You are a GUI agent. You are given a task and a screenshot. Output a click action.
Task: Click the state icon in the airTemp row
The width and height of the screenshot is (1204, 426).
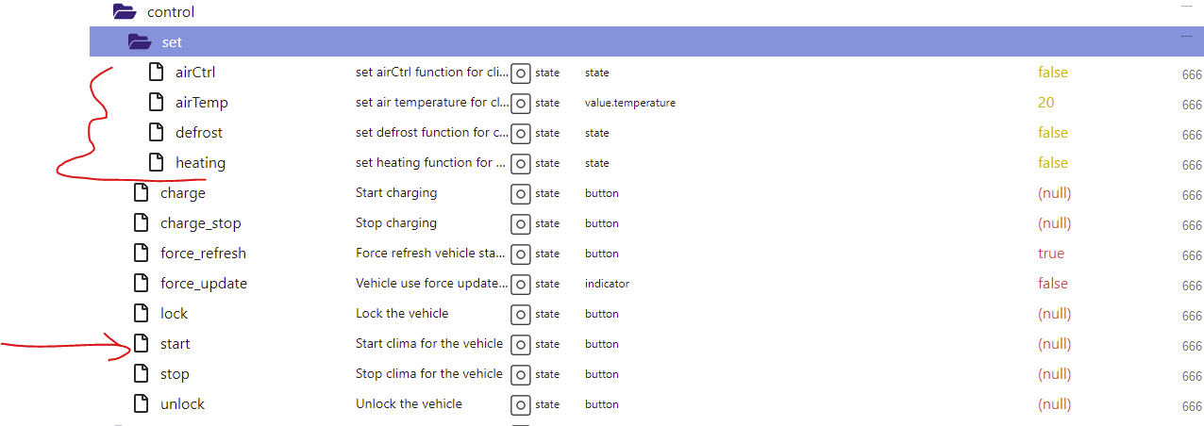(520, 103)
